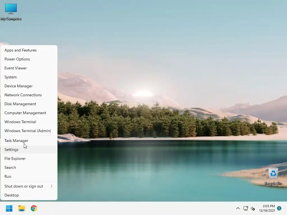Click the Windows Start button
This screenshot has width=287, height=215.
point(9,208)
